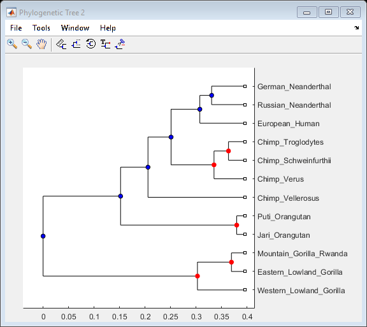The width and height of the screenshot is (367, 327).
Task: Select the Zoom Out tool
Action: pyautogui.click(x=27, y=44)
